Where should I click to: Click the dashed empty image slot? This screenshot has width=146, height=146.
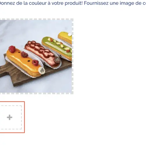coord(11,117)
